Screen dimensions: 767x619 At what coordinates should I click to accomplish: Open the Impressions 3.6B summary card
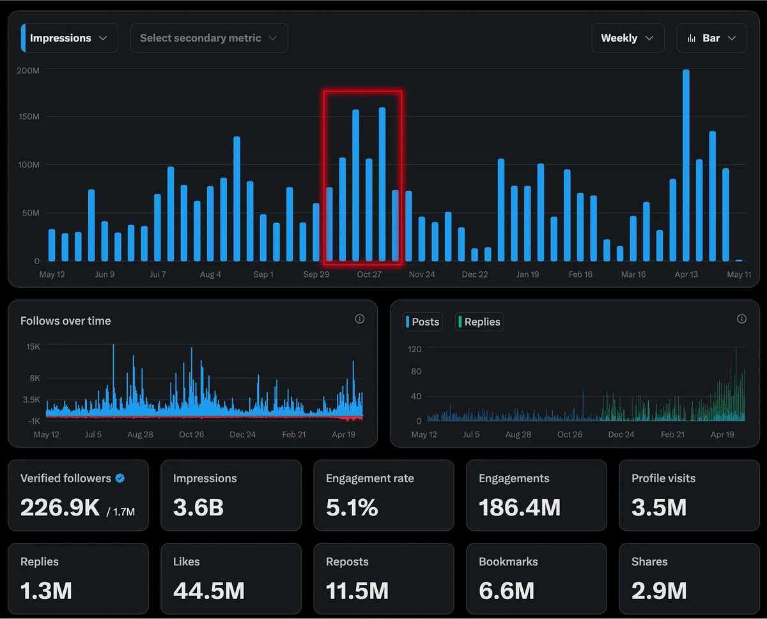pos(231,496)
